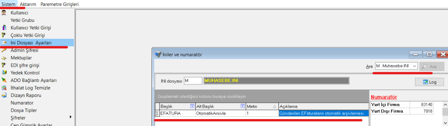Open the Sistem menu
The image size is (448, 126).
coord(8,4)
